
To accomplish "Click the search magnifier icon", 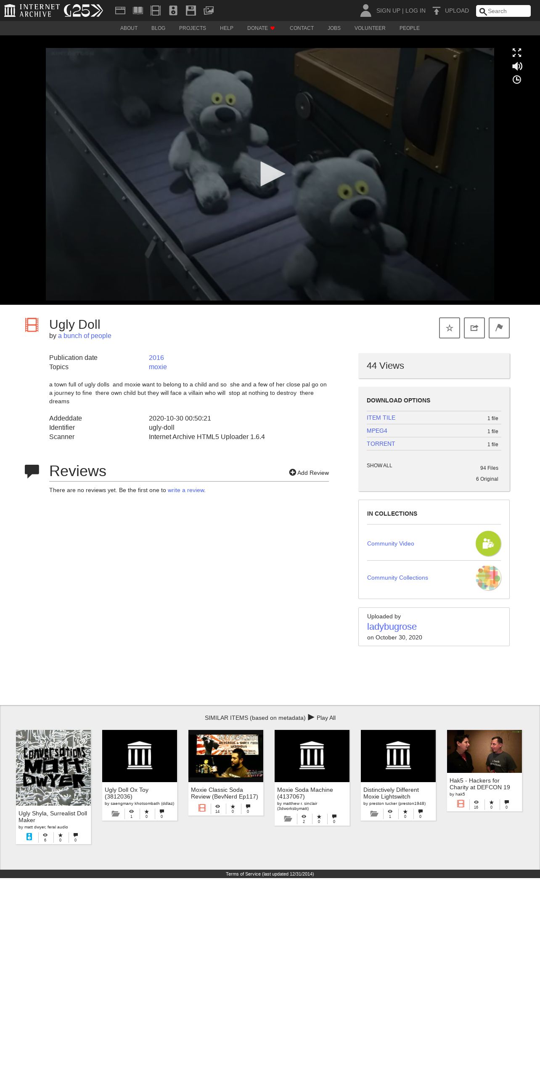I will tap(483, 11).
